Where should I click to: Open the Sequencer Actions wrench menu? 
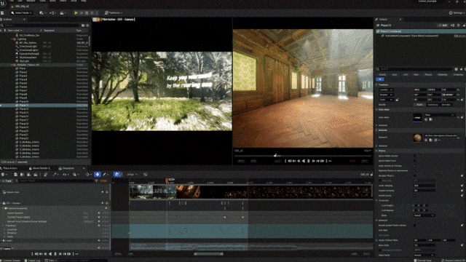(55, 175)
